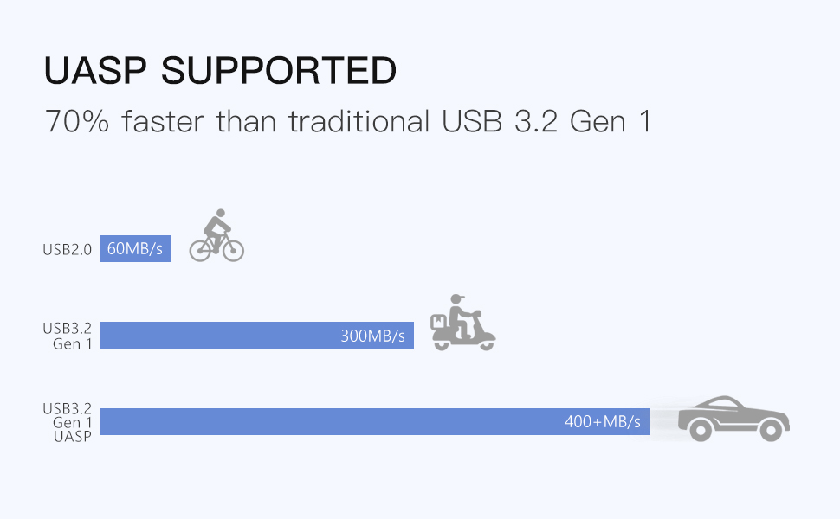Screen dimensions: 840x519
Task: Select the USB3.2 Gen 1 speed bar
Action: tap(257, 336)
